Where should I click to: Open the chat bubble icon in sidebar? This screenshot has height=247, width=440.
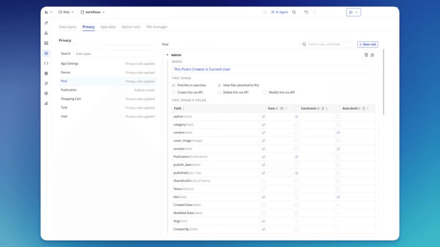[46, 83]
